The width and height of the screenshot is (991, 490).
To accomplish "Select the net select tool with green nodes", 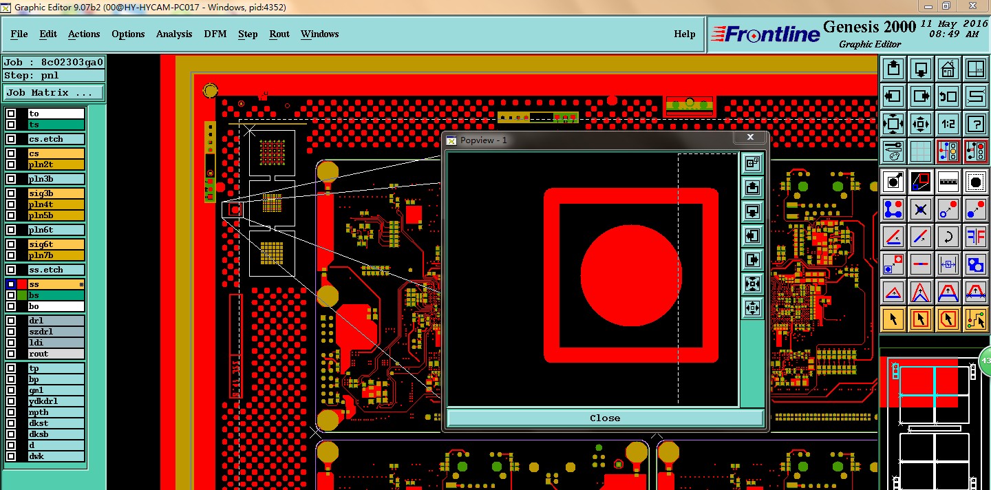I will click(x=976, y=319).
